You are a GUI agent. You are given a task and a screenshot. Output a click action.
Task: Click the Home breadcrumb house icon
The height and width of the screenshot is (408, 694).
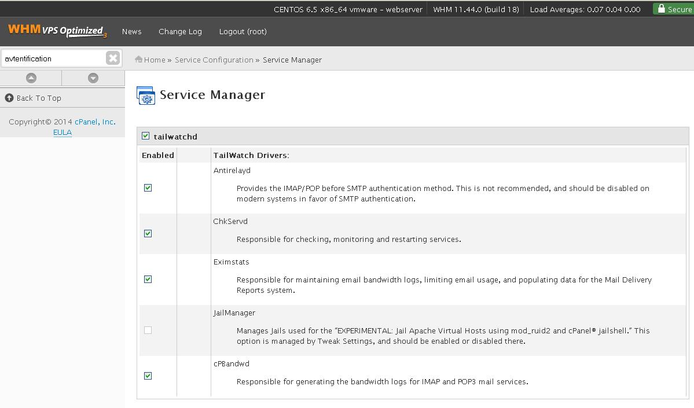pos(138,59)
